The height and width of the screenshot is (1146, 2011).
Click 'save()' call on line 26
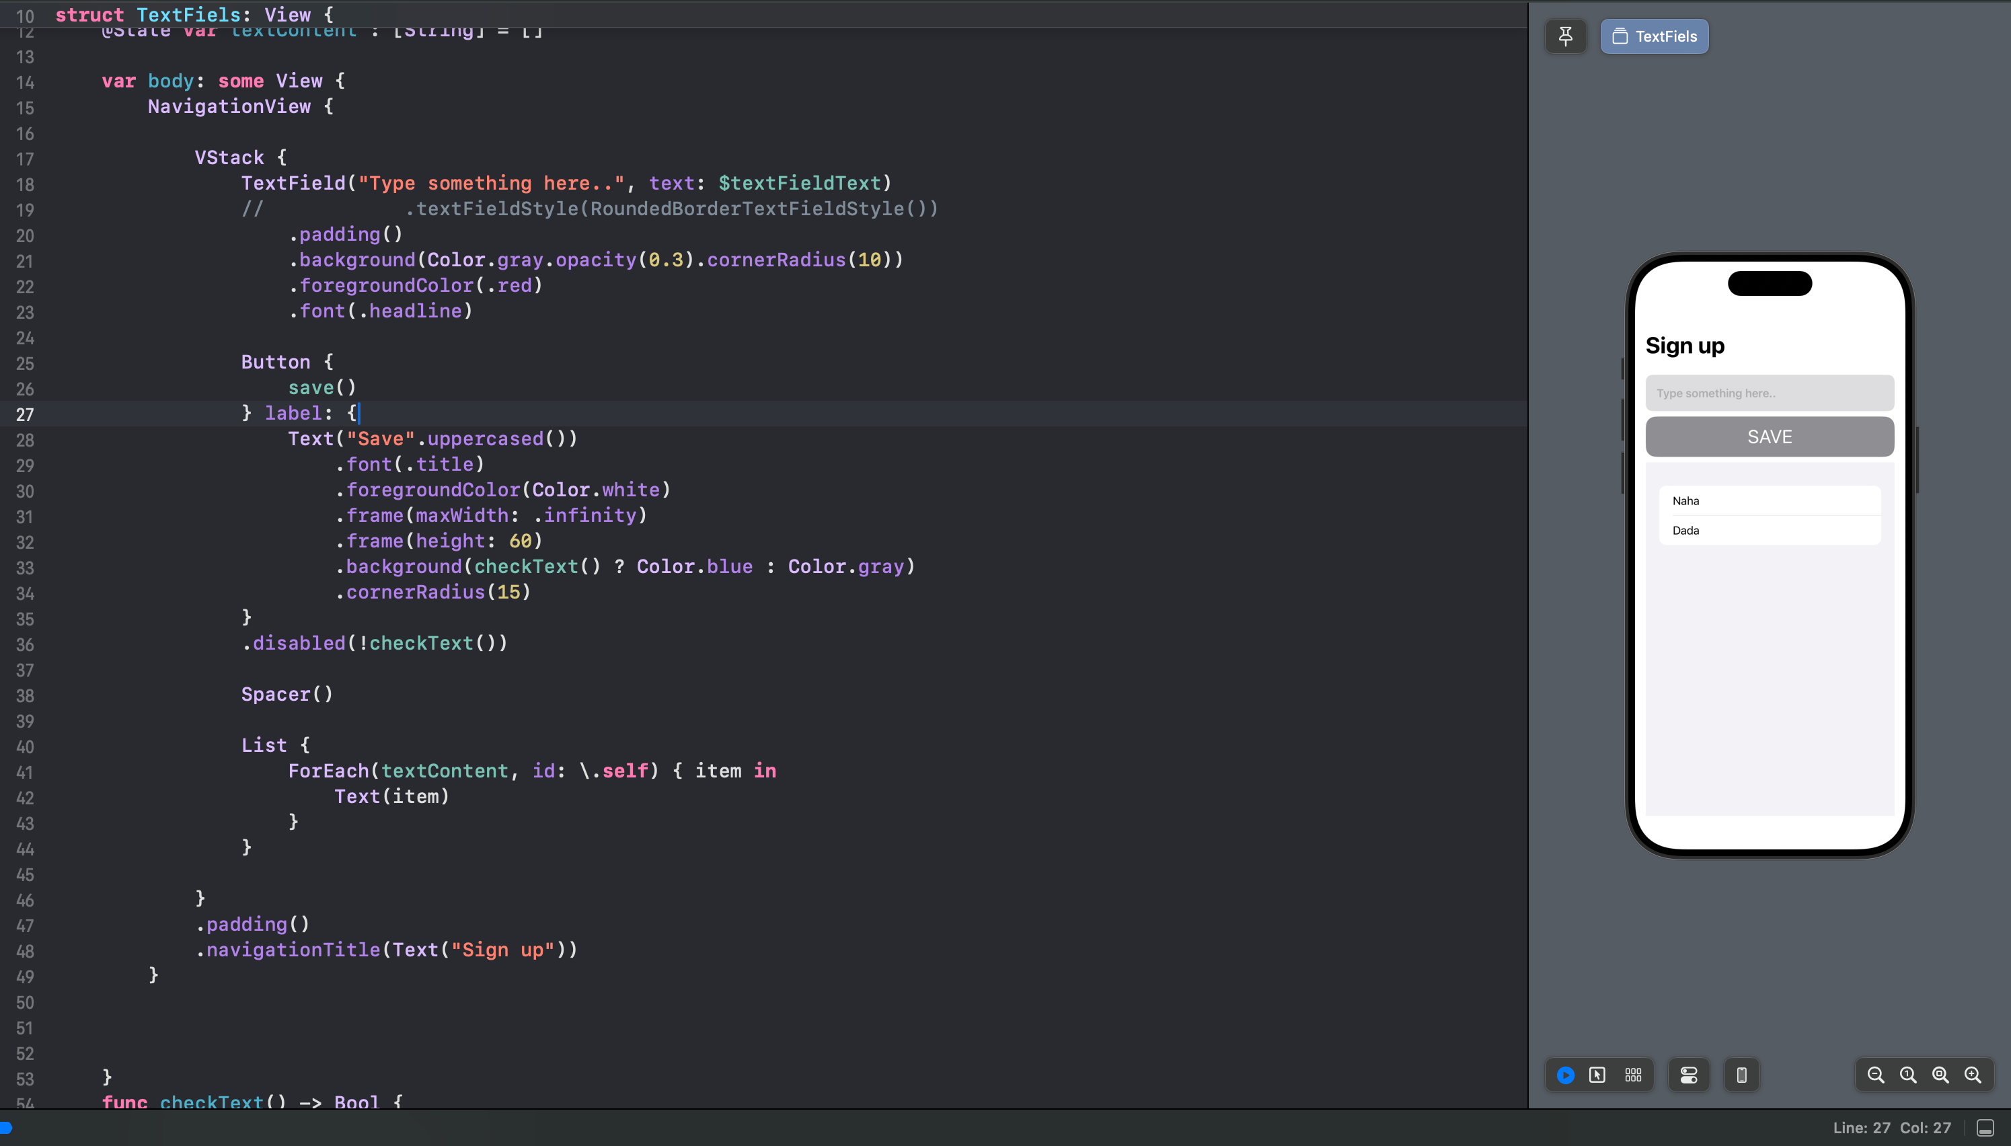322,387
